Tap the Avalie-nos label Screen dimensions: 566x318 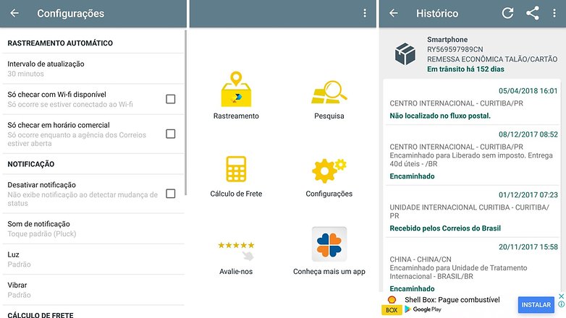pyautogui.click(x=236, y=272)
